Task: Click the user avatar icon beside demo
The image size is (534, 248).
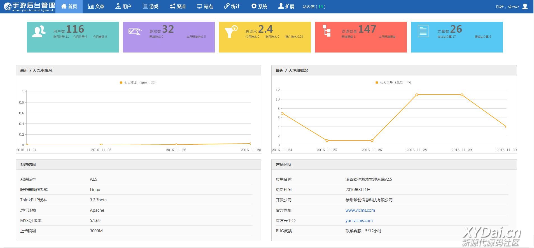Action: [525, 6]
